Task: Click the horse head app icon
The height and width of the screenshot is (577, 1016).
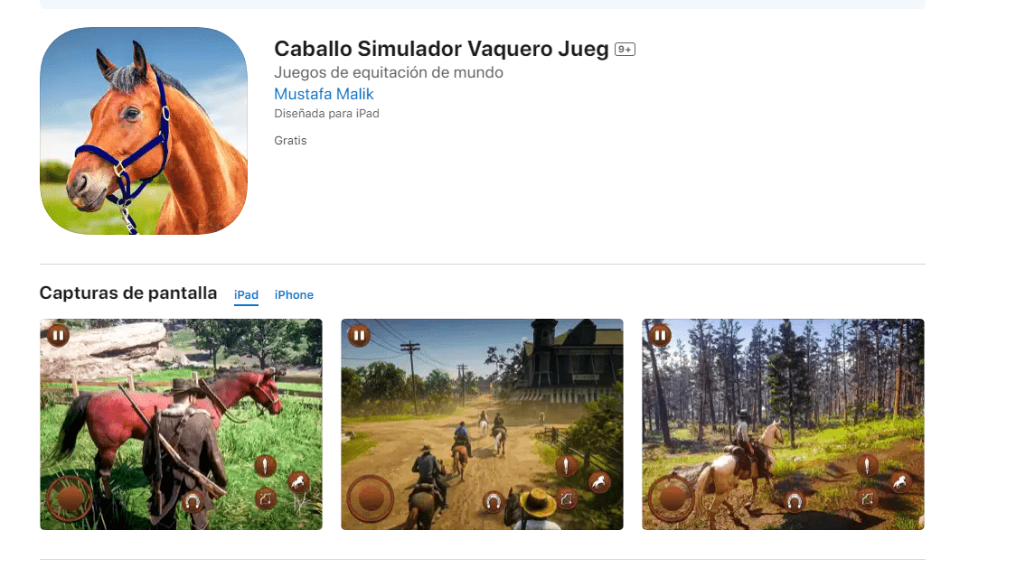Action: (x=143, y=131)
